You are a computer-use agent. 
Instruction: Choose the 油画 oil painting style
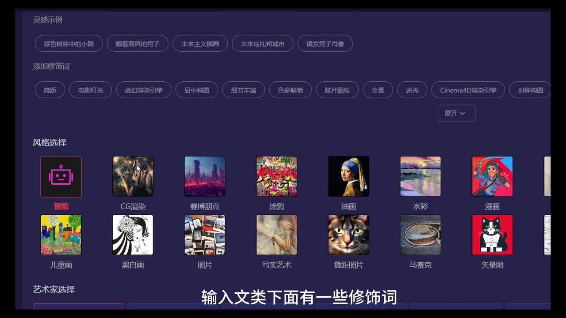pos(348,177)
